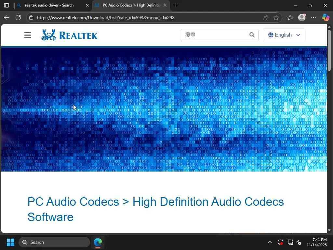Add this page to favorites

(x=276, y=18)
